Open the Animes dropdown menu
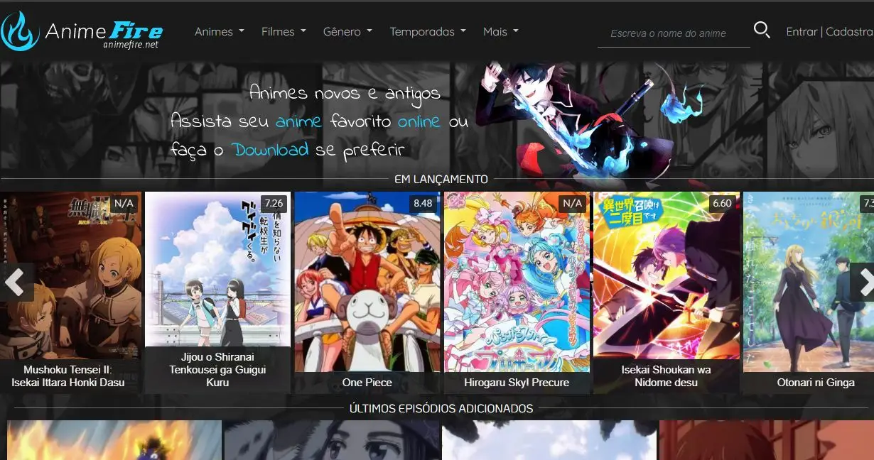 220,31
